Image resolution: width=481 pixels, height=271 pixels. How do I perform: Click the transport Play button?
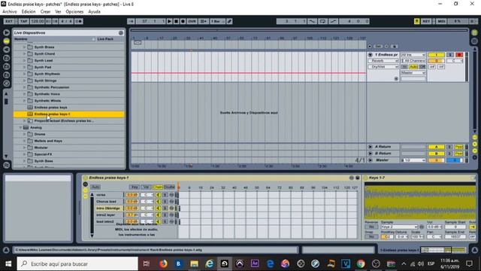click(169, 21)
